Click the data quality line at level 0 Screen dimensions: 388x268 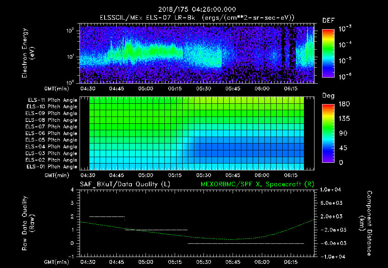point(246,243)
